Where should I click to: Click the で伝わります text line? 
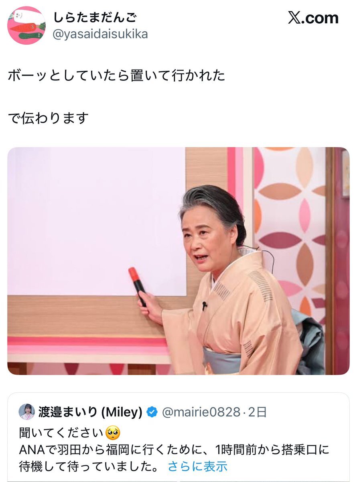click(48, 118)
